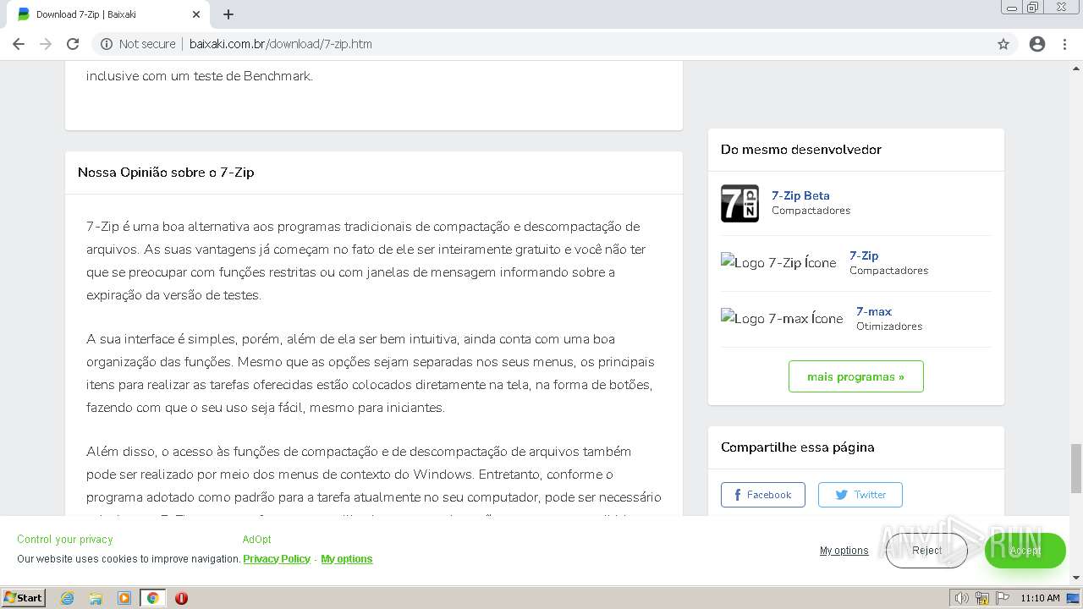This screenshot has width=1083, height=609.
Task: Launch Internet Explorer from the taskbar
Action: pyautogui.click(x=68, y=598)
